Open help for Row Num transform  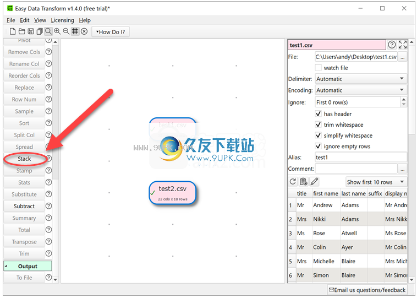48,99
